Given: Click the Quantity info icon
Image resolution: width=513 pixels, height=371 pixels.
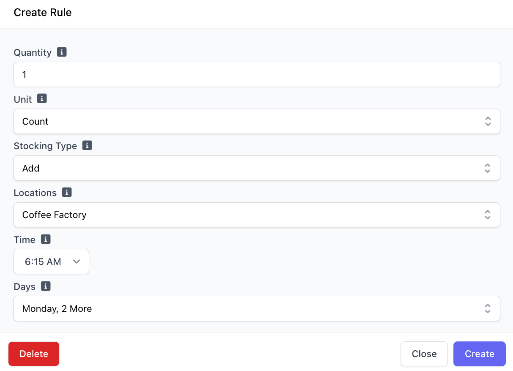Looking at the screenshot, I should [x=62, y=52].
